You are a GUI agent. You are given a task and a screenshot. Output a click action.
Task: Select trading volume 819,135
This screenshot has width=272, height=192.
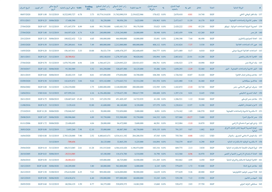156,130
